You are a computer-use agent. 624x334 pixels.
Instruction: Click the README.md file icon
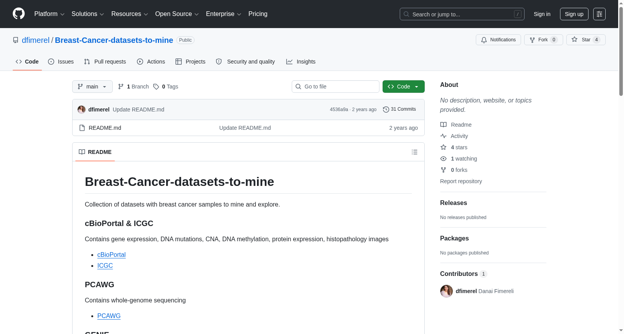point(82,128)
